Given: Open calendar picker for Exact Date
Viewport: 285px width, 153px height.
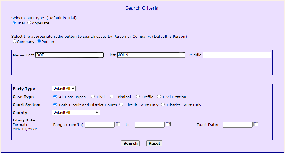Looking at the screenshot, I should [x=256, y=124].
